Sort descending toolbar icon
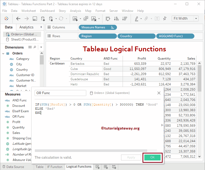 [125, 19]
